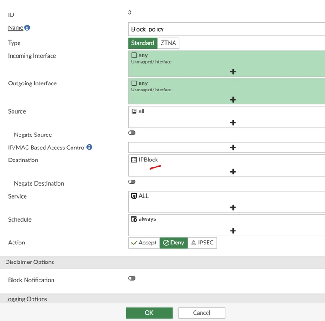The width and height of the screenshot is (325, 321).
Task: Add a service with the plus icon
Action: pos(233,207)
